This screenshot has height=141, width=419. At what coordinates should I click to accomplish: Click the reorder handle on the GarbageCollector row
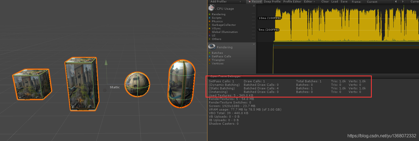[x=253, y=25]
